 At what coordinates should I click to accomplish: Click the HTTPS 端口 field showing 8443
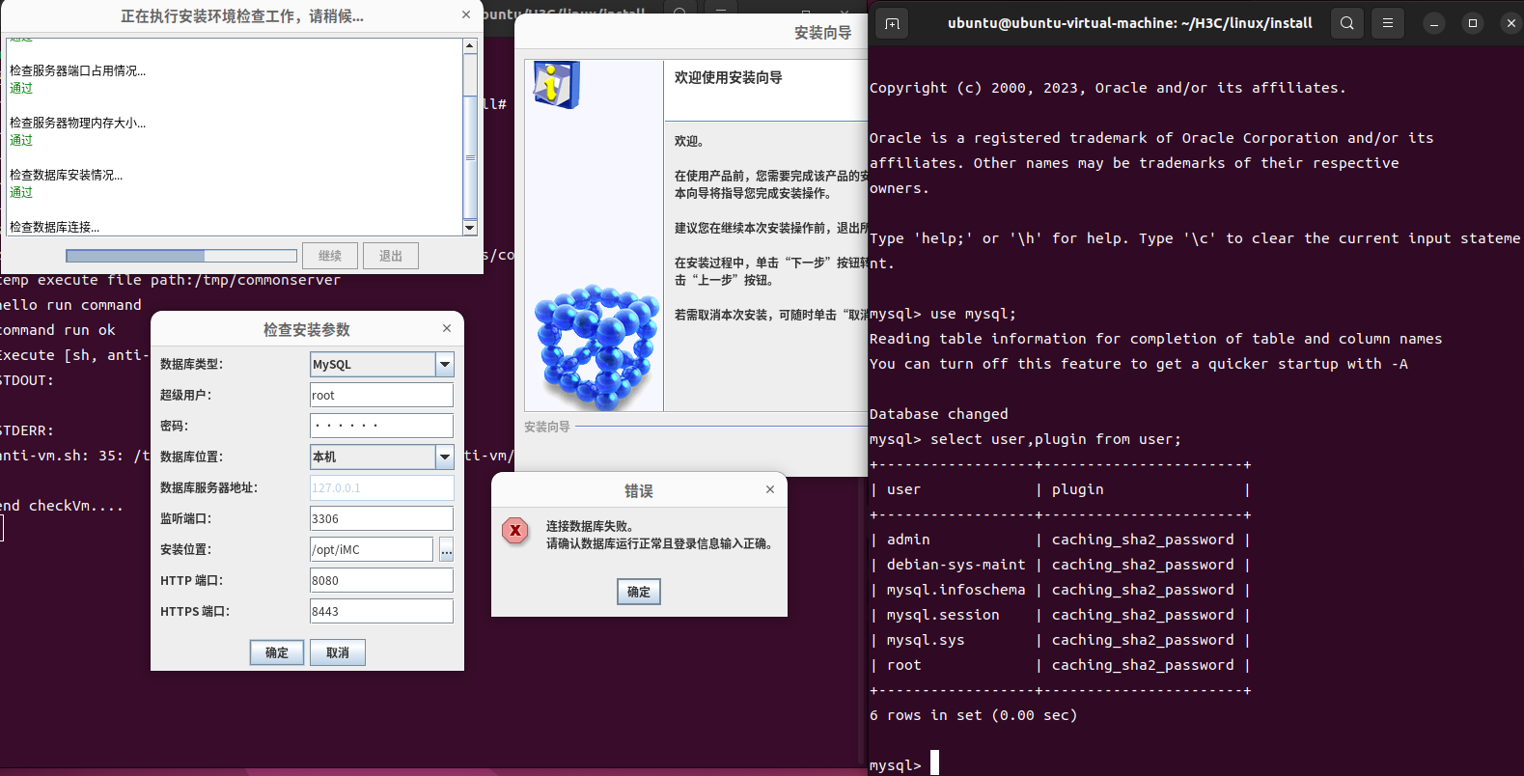[x=381, y=611]
